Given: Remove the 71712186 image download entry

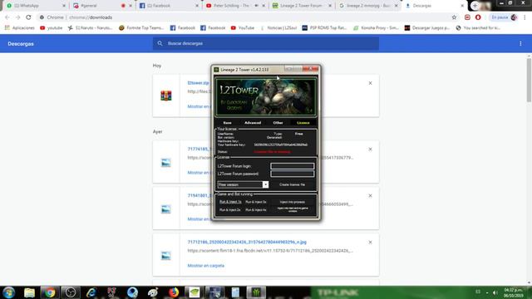Looking at the screenshot, I should (x=370, y=242).
